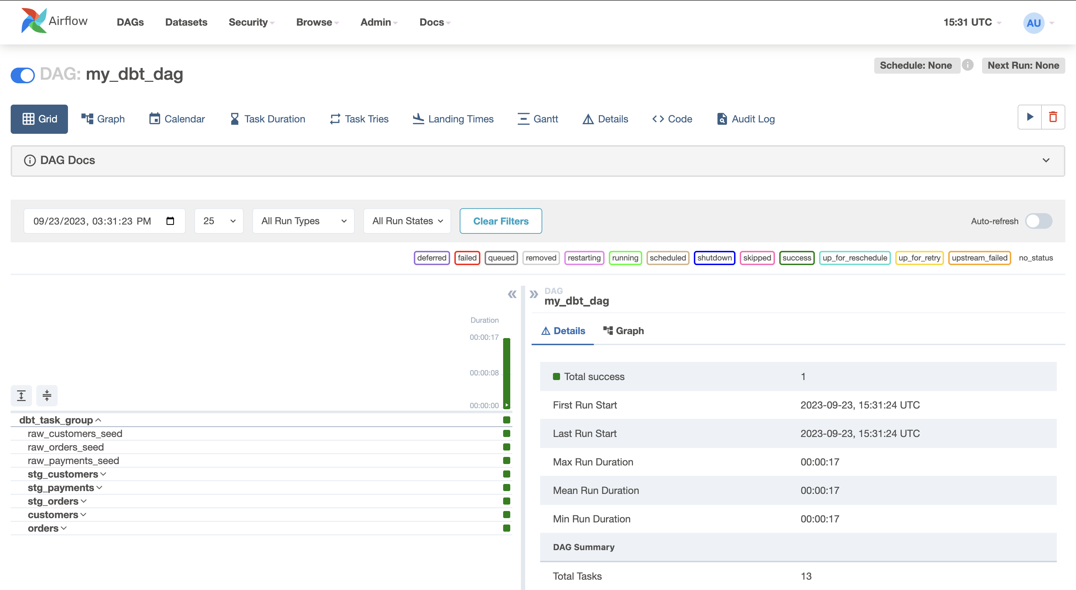
Task: Select the raw_orders_seed task status square
Action: [507, 447]
